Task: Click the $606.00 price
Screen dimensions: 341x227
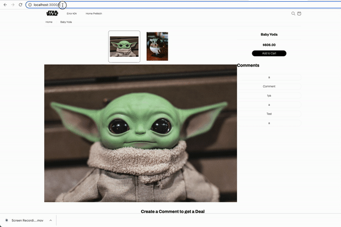Action: tap(269, 45)
